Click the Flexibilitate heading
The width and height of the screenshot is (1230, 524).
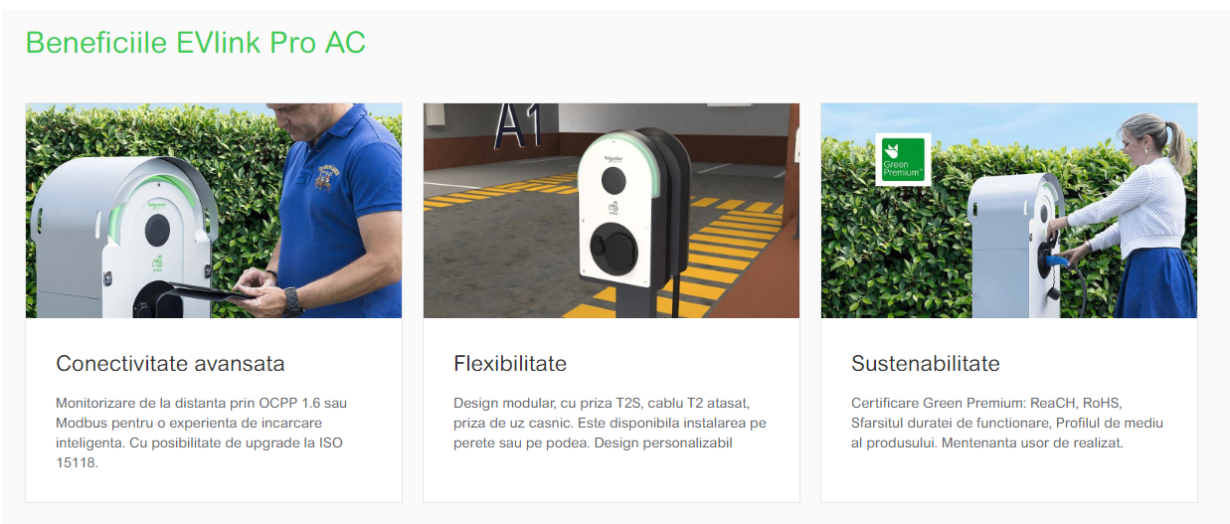pyautogui.click(x=510, y=363)
